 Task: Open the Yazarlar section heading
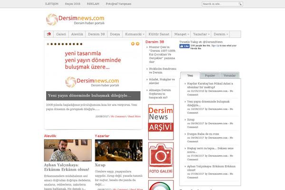click(x=102, y=136)
